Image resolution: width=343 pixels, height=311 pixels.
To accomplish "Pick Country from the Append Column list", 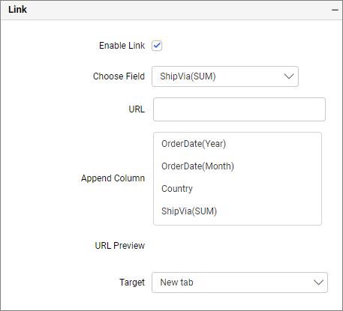I will (x=177, y=189).
